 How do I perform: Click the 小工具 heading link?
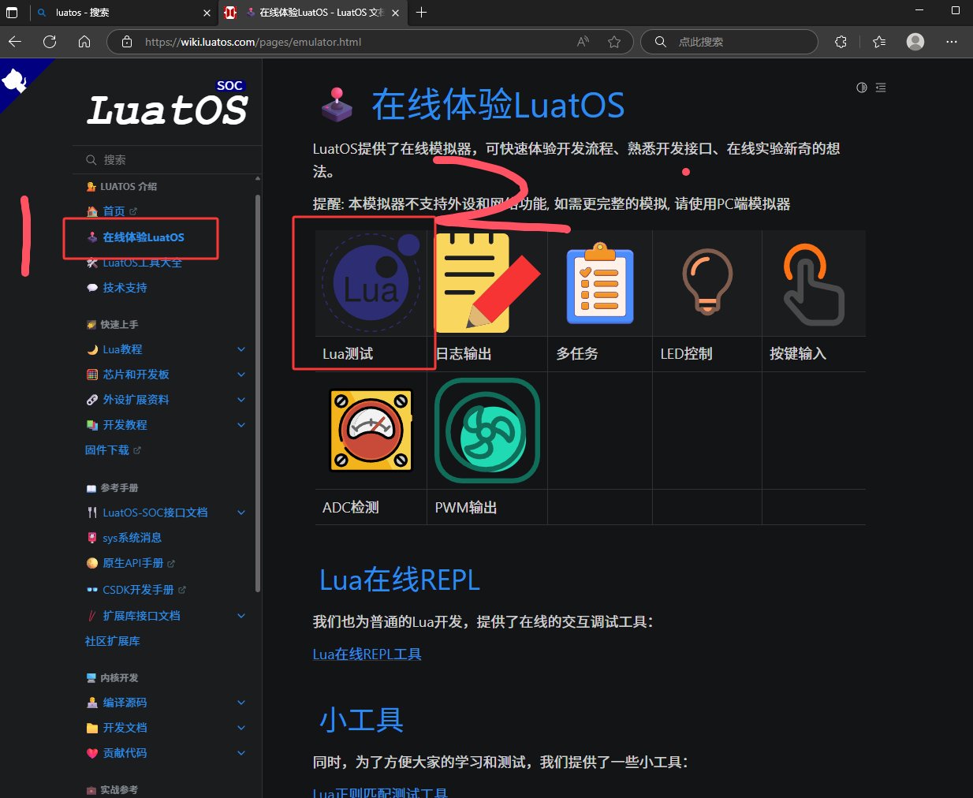click(362, 720)
